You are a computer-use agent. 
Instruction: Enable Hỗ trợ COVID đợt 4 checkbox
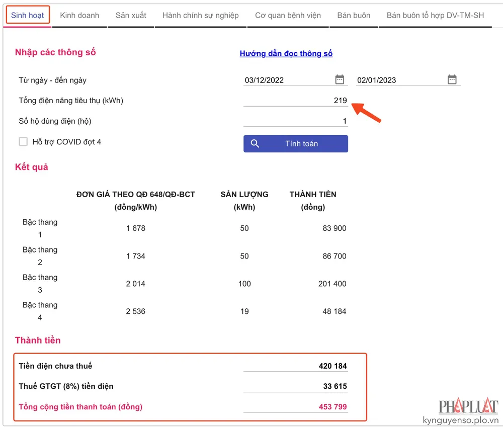23,142
